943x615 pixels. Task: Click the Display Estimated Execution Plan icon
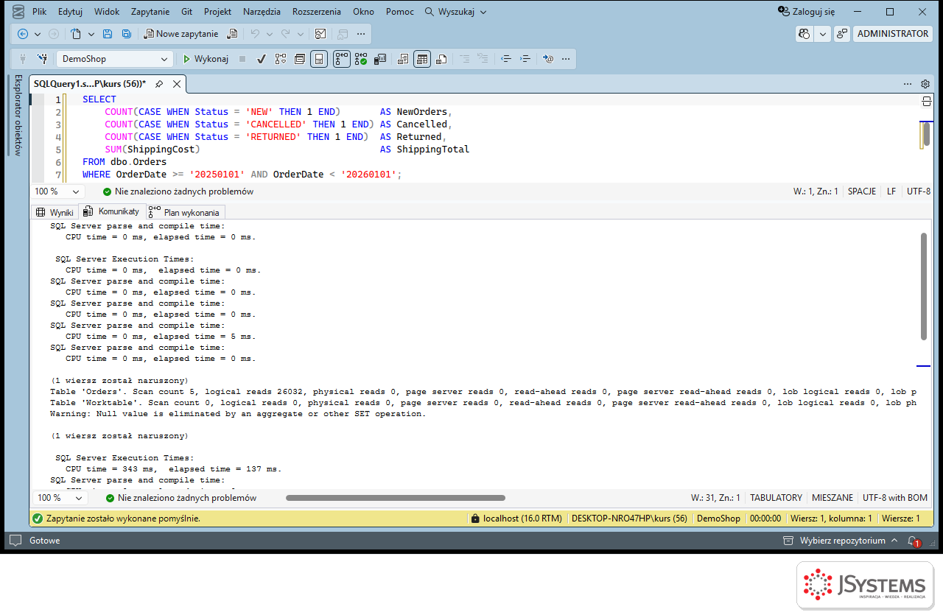coord(281,59)
